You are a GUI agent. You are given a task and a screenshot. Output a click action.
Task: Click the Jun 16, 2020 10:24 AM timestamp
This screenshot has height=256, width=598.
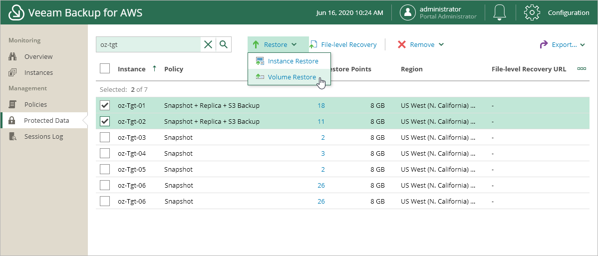(x=350, y=12)
